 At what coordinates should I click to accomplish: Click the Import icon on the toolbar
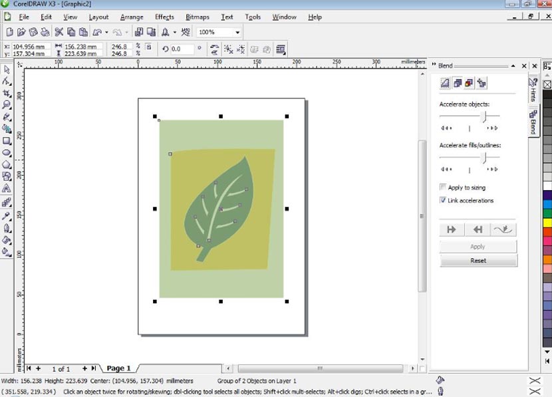pos(139,31)
